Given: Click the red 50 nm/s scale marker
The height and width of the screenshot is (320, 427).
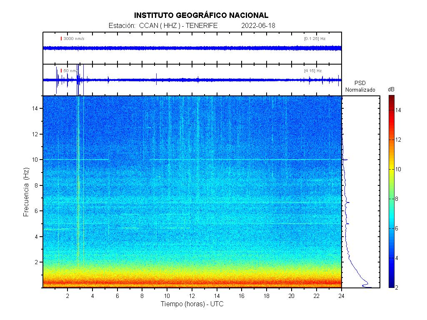Looking at the screenshot, I should tap(61, 71).
